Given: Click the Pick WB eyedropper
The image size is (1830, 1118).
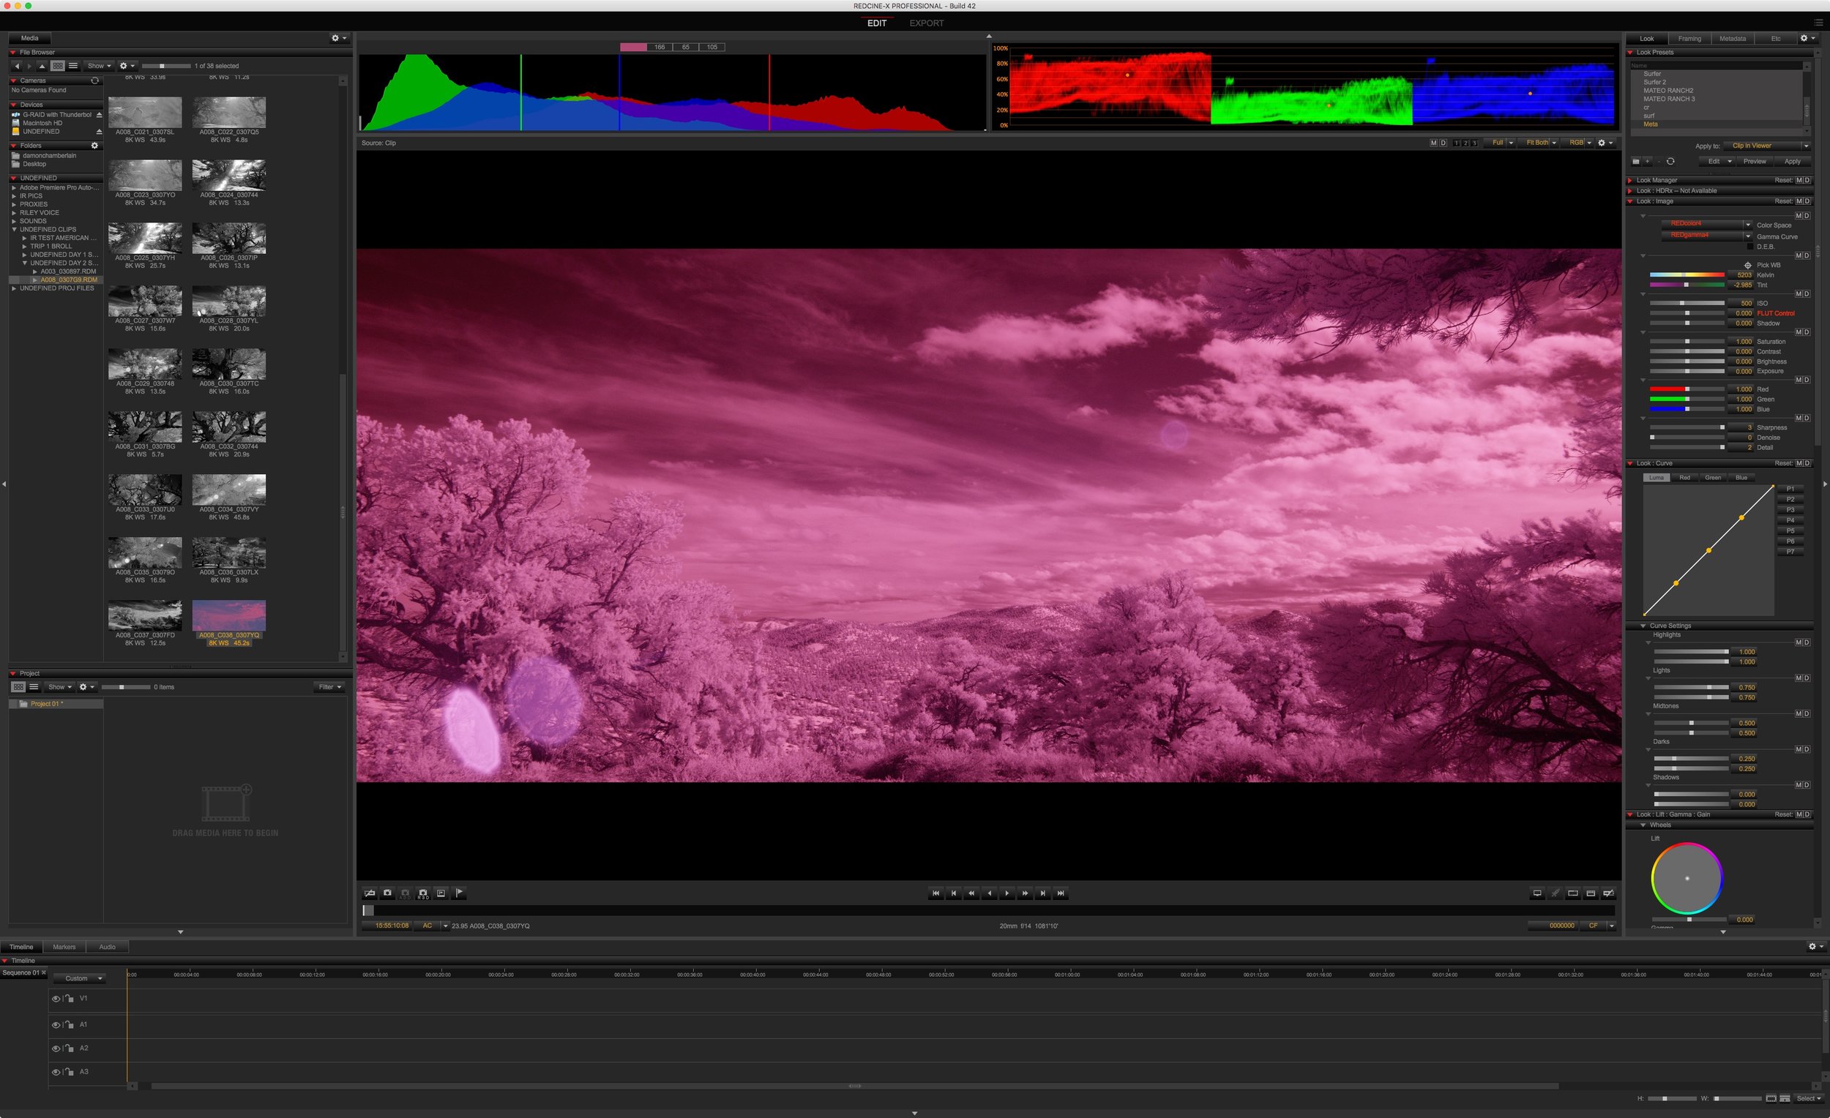Looking at the screenshot, I should click(1747, 265).
